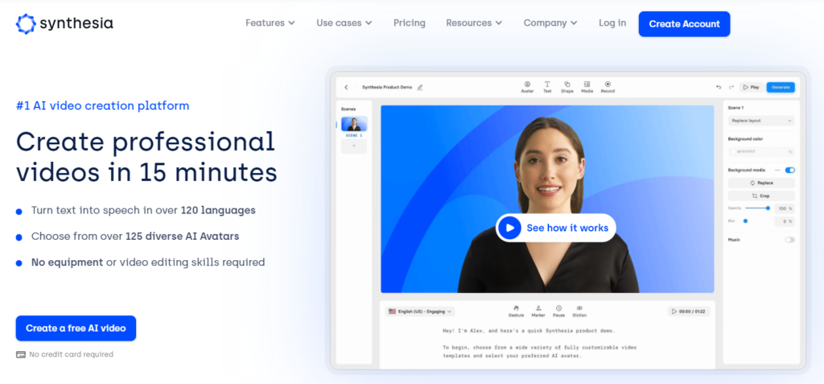
Task: Click "#1 AI video creation platform" text
Action: coord(102,105)
